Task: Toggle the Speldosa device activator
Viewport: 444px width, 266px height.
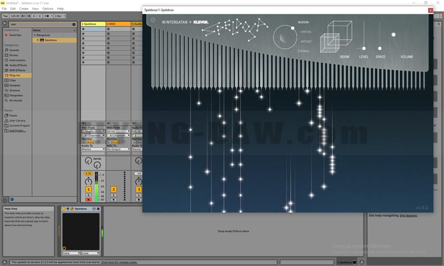Action: pyautogui.click(x=64, y=209)
